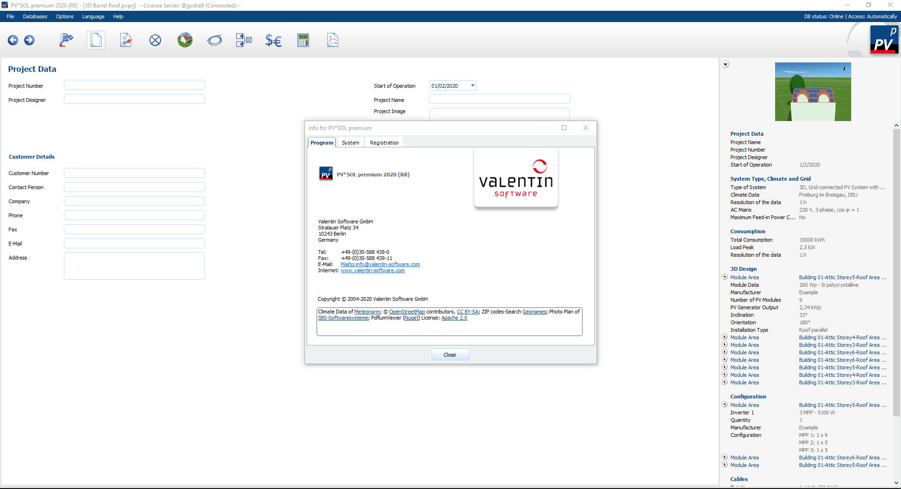
Task: Click the 'DB status: Online' status text
Action: [823, 16]
